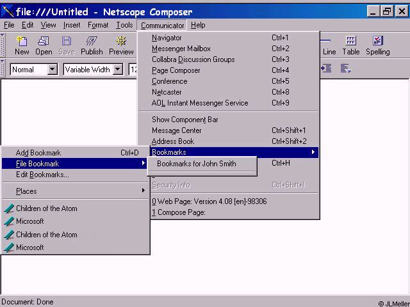Image resolution: width=410 pixels, height=307 pixels.
Task: Insert a horizontal Line from the toolbar
Action: coord(329,45)
